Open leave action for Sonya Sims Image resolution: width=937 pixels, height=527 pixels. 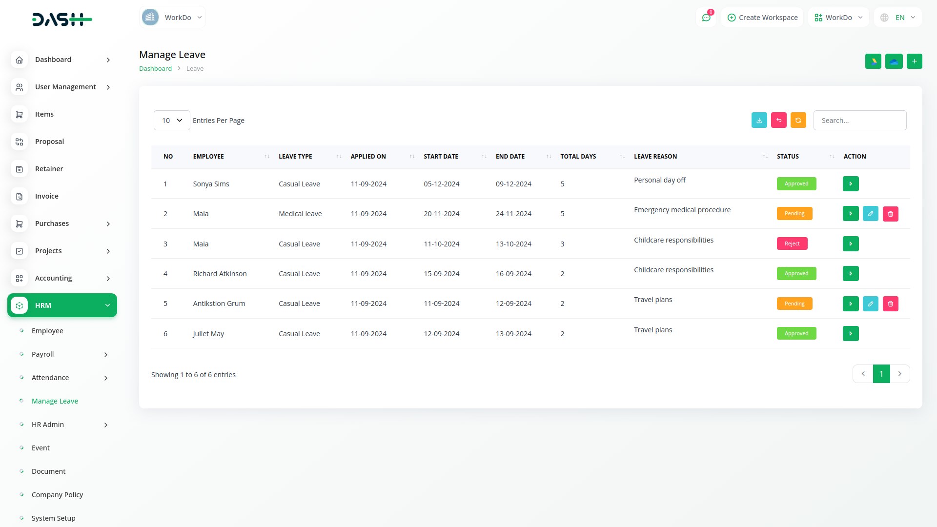point(850,184)
